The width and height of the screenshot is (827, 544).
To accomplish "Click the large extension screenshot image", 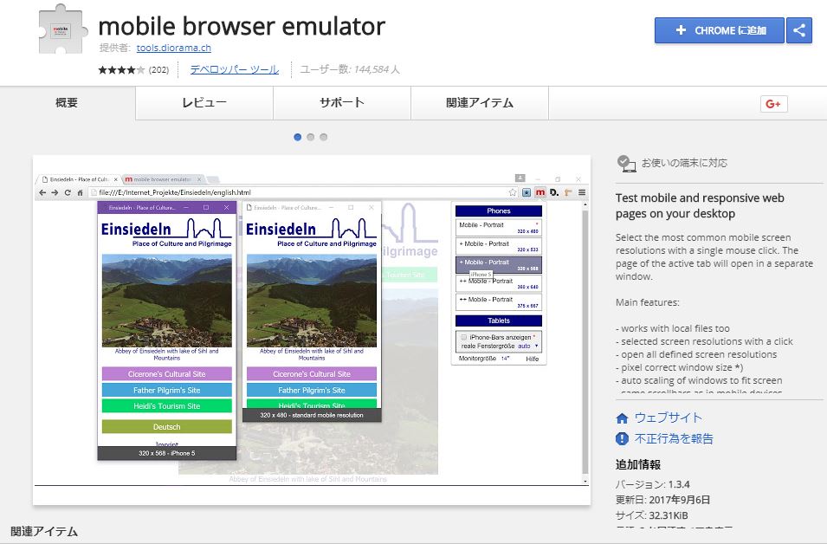I will pos(312,330).
